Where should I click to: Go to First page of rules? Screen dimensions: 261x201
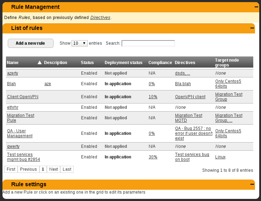click(11, 169)
